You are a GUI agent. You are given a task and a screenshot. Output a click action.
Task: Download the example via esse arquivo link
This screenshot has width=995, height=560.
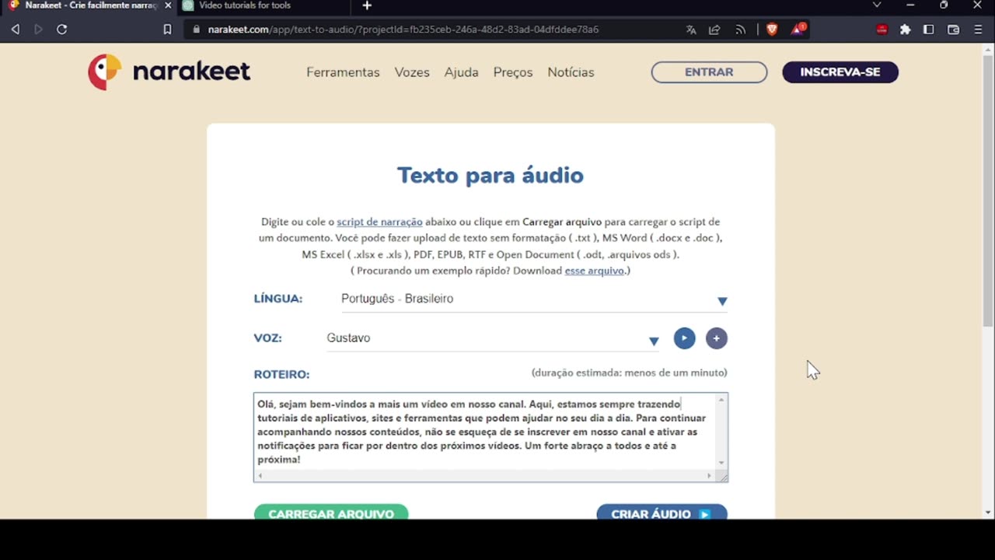click(x=595, y=271)
